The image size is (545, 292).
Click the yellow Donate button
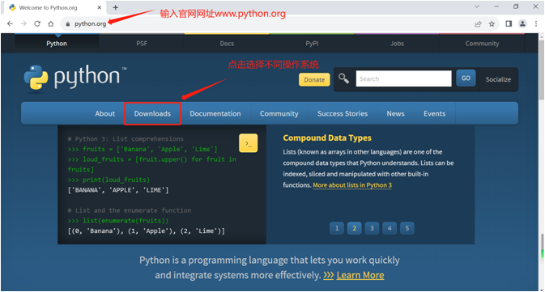[314, 79]
